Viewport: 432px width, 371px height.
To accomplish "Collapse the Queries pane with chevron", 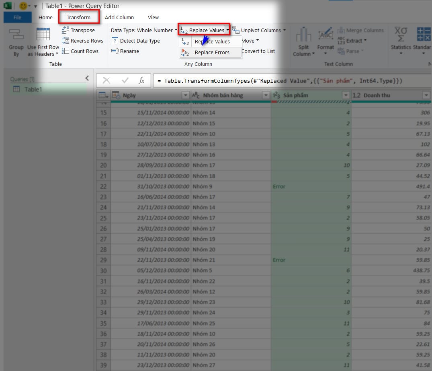I will (x=87, y=78).
